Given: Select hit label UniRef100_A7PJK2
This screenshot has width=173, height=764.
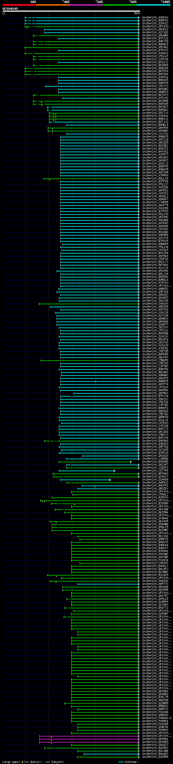Looking at the screenshot, I should click(x=155, y=98).
